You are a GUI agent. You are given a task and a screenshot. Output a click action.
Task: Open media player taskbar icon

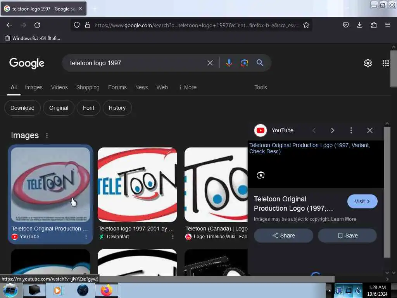[57, 290]
